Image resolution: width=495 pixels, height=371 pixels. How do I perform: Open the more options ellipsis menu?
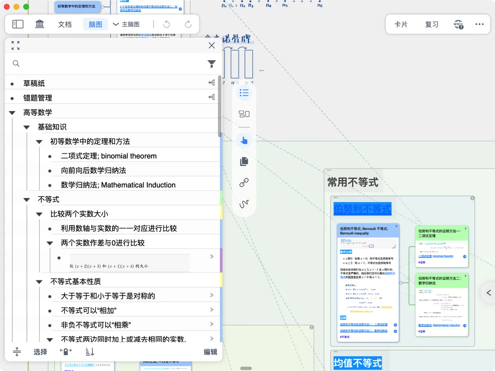click(x=479, y=24)
